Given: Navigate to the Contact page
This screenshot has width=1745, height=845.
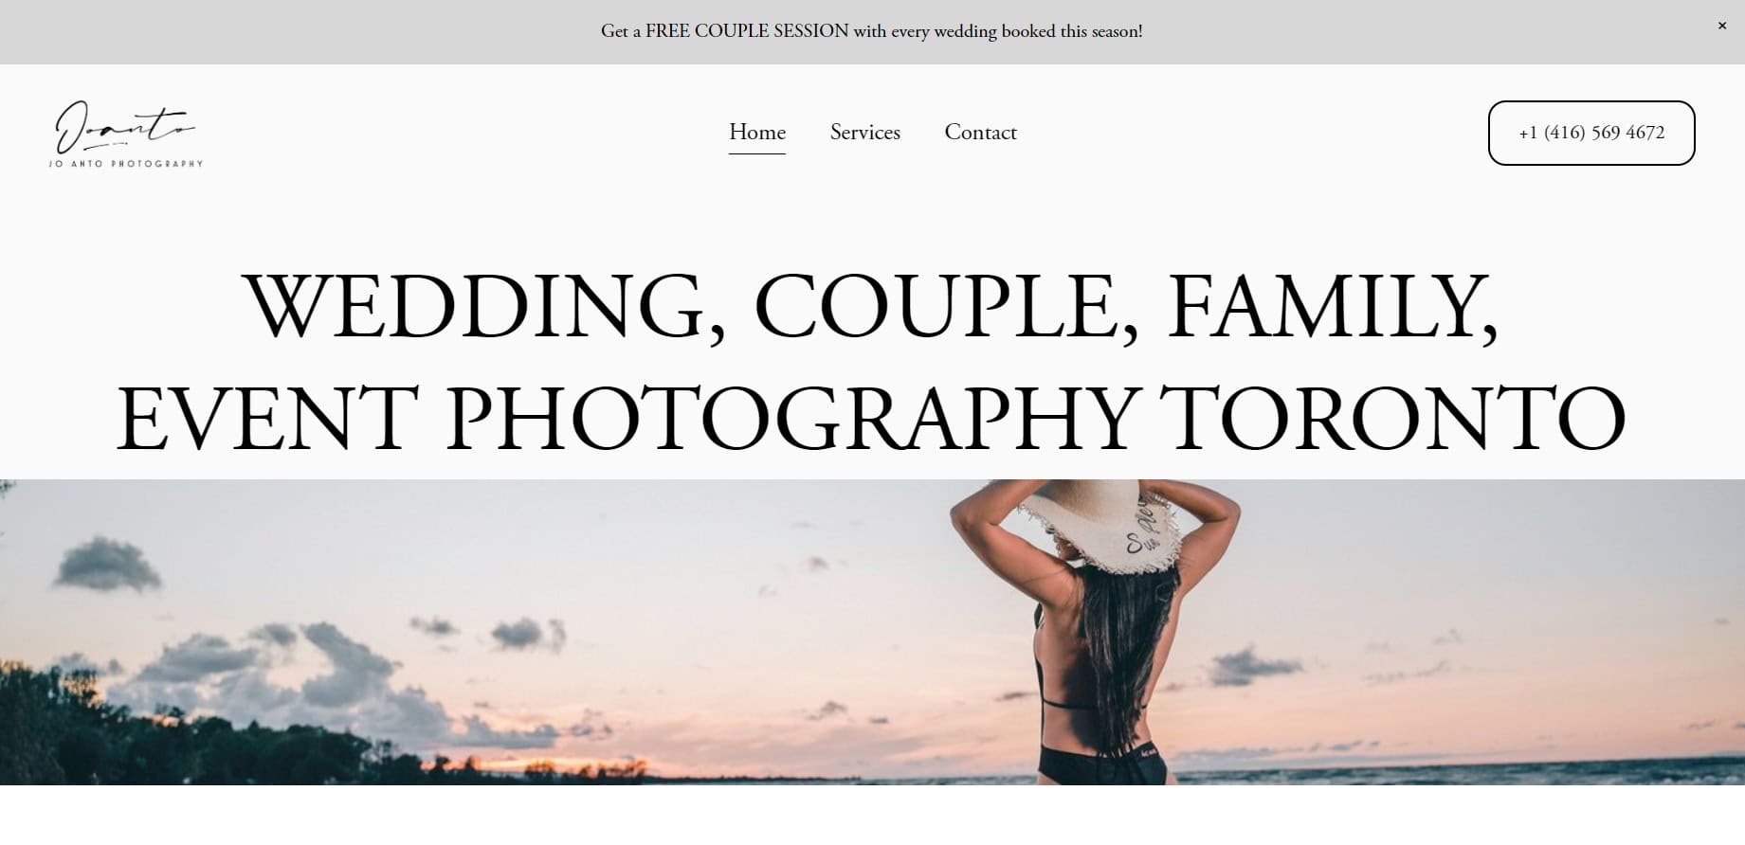Looking at the screenshot, I should [980, 132].
